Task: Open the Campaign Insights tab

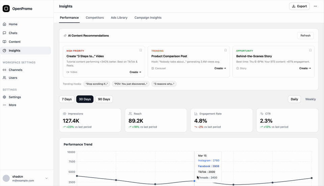Action: click(148, 17)
